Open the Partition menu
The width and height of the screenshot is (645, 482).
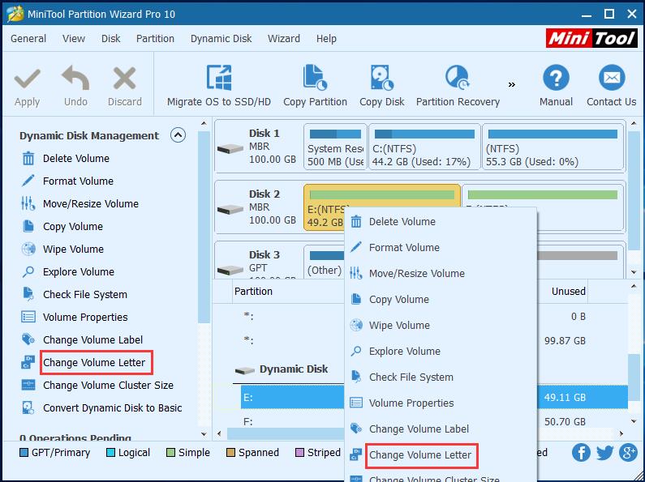(155, 39)
